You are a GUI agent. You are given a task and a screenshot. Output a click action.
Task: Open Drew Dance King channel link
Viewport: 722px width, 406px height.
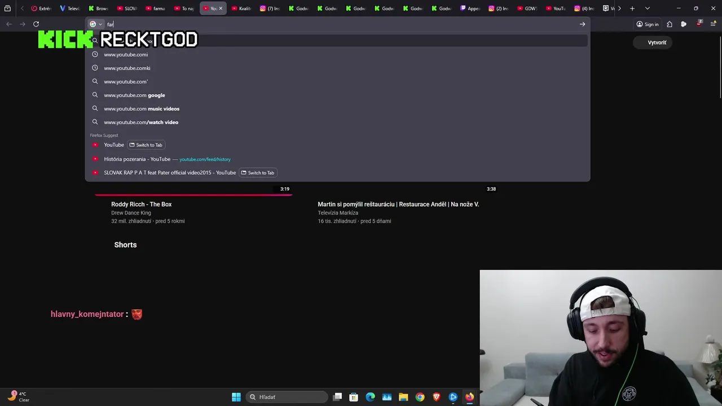click(131, 213)
